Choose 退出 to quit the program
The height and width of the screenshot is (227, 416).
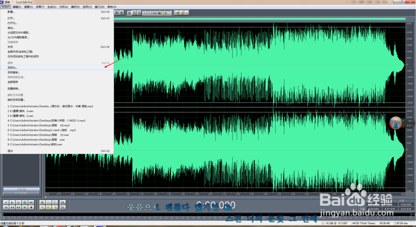tap(57, 151)
